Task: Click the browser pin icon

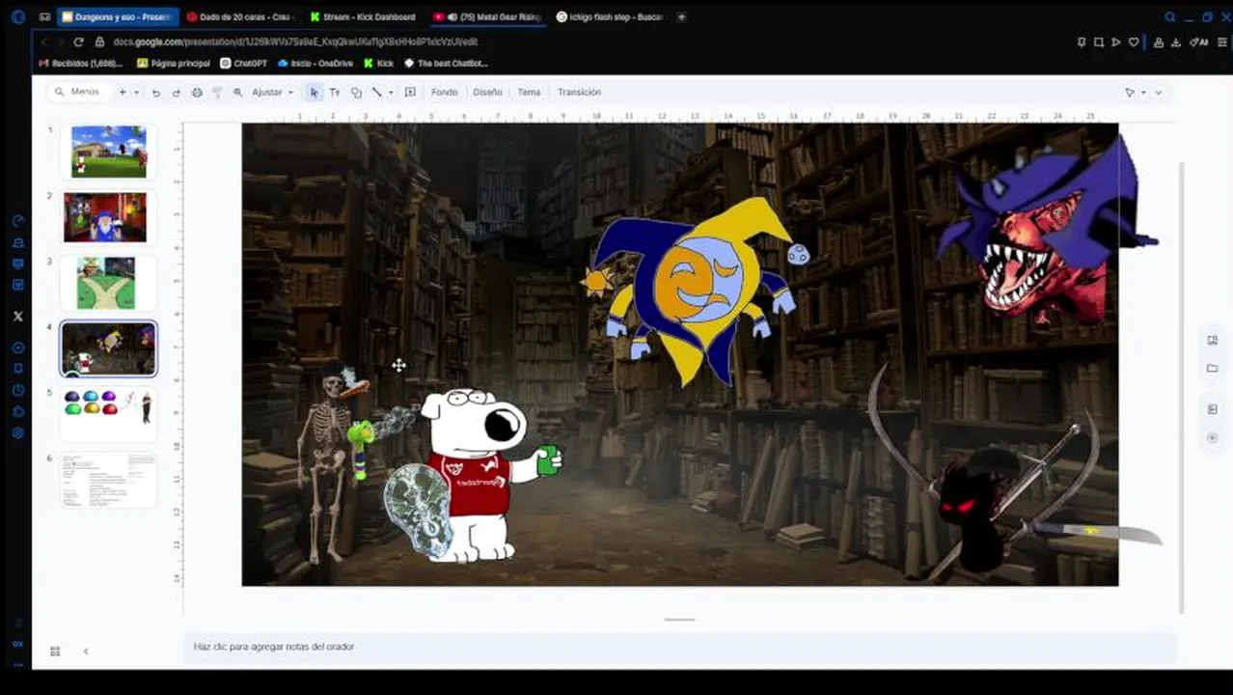Action: click(x=1082, y=42)
